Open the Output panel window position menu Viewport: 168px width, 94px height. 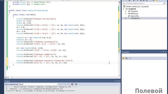[115, 81]
